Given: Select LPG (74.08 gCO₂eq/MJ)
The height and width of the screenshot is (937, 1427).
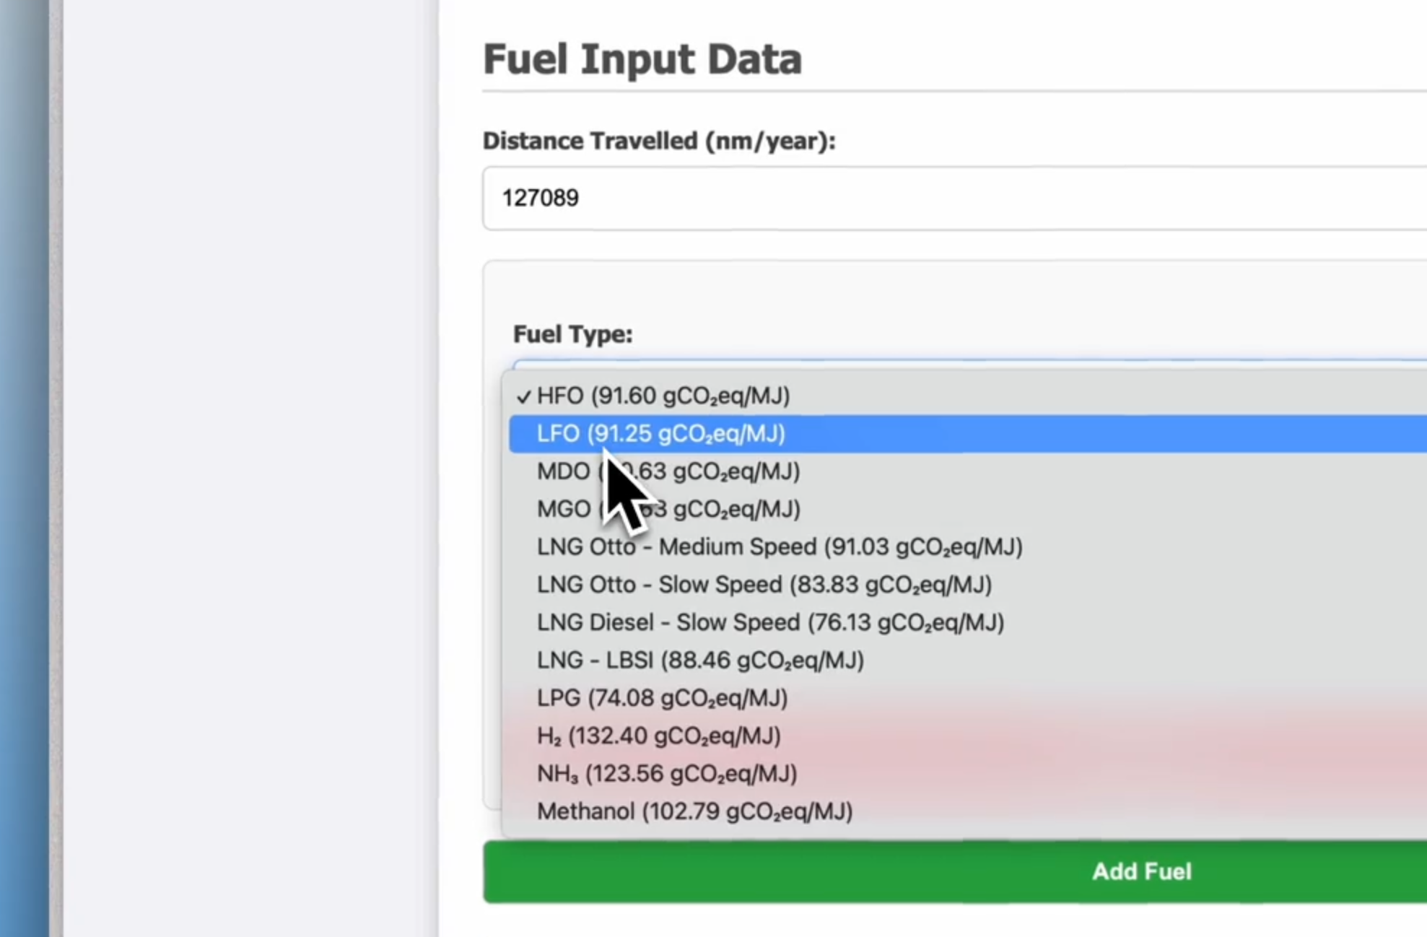Looking at the screenshot, I should coord(661,698).
